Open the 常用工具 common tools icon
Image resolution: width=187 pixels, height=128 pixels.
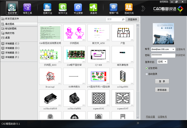coord(27,9)
